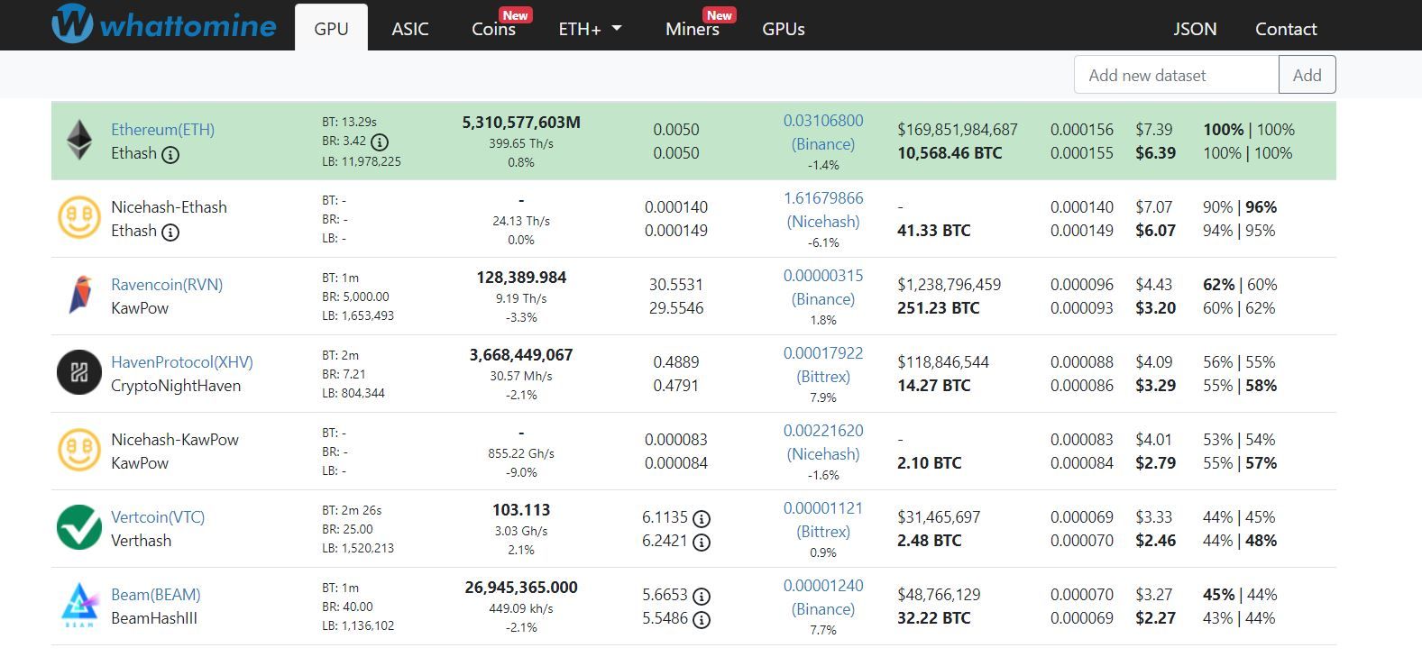The width and height of the screenshot is (1422, 657).
Task: Click HavenProtocol profit $3.29
Action: 1156,386
